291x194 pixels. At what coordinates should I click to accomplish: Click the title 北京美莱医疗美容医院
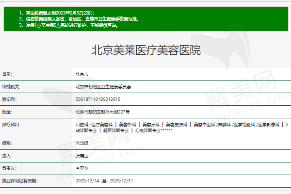pyautogui.click(x=146, y=50)
